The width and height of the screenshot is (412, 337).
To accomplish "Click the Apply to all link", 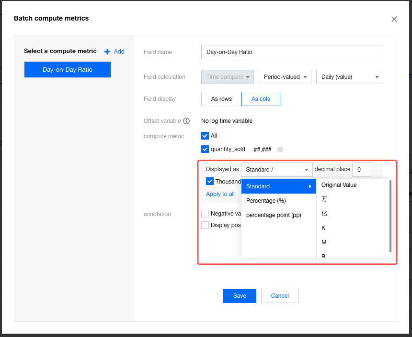I will coord(220,194).
